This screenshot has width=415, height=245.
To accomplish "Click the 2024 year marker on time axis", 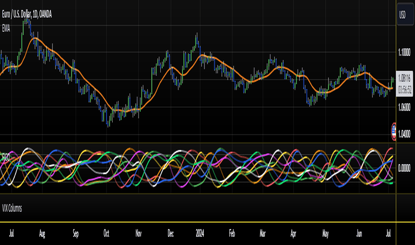I will coord(200,233).
